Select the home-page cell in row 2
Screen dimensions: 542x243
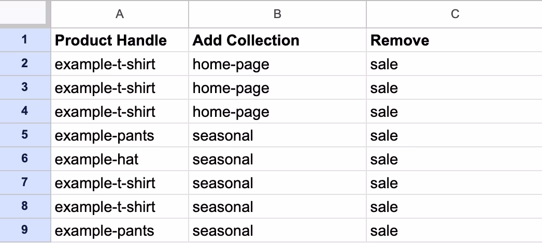point(277,64)
